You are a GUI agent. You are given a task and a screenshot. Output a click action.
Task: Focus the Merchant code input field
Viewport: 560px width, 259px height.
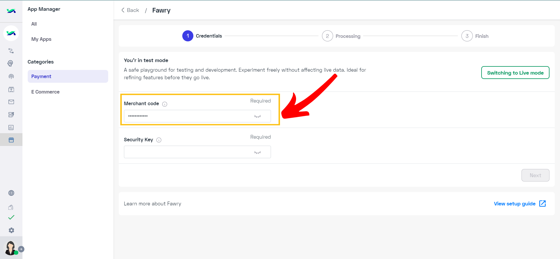pyautogui.click(x=197, y=116)
